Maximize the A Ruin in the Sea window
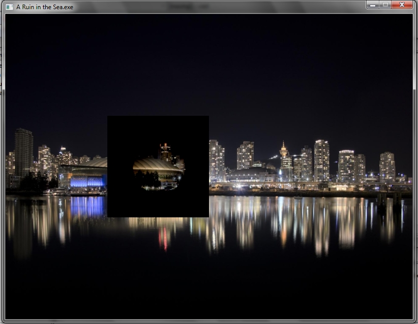 coord(385,5)
